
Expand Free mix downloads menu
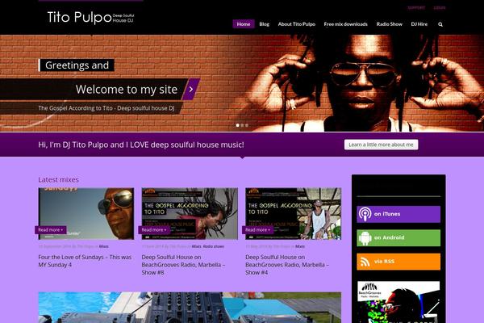(346, 24)
